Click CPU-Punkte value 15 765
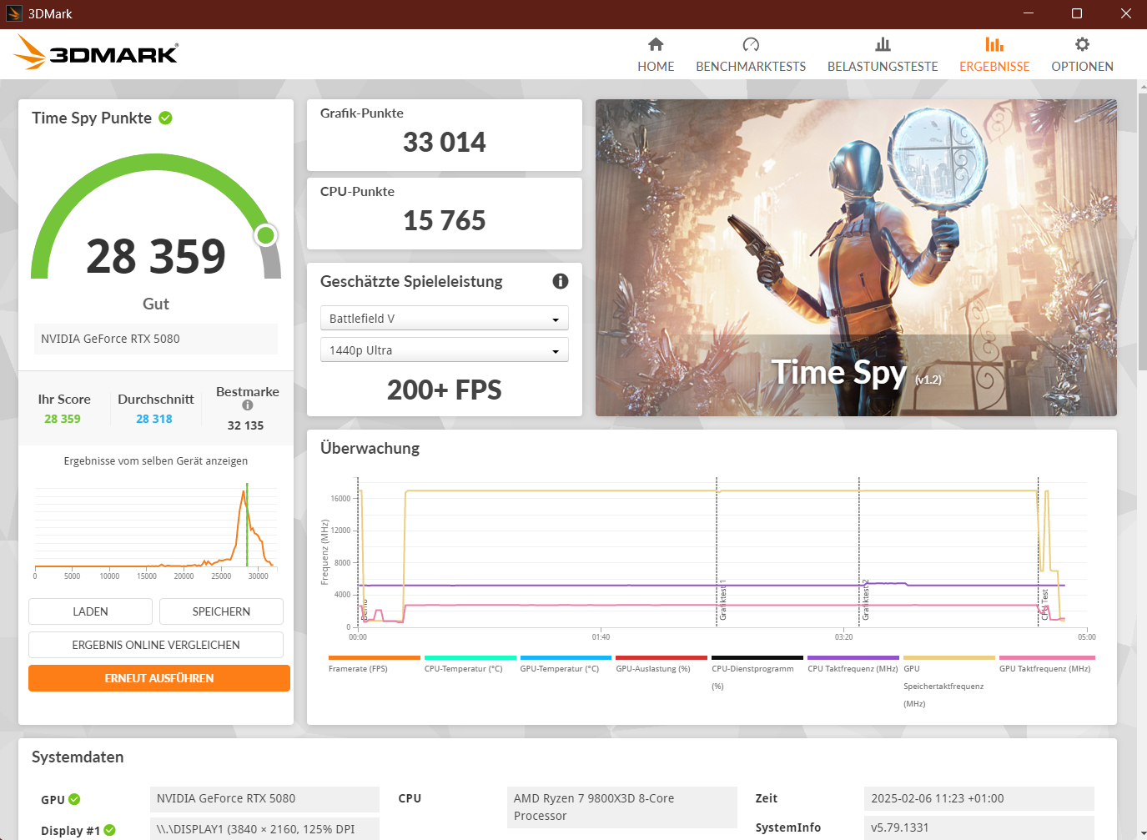Screen dimensions: 1147x840 click(x=445, y=221)
